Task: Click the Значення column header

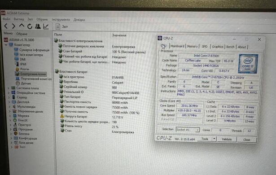Action: click(119, 35)
